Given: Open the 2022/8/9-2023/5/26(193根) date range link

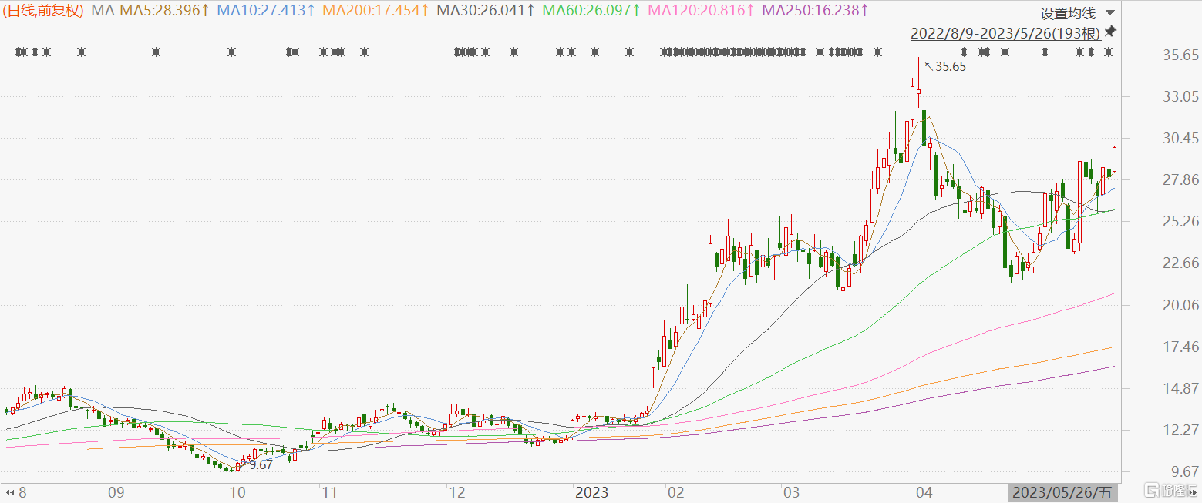Looking at the screenshot, I should click(x=1006, y=33).
